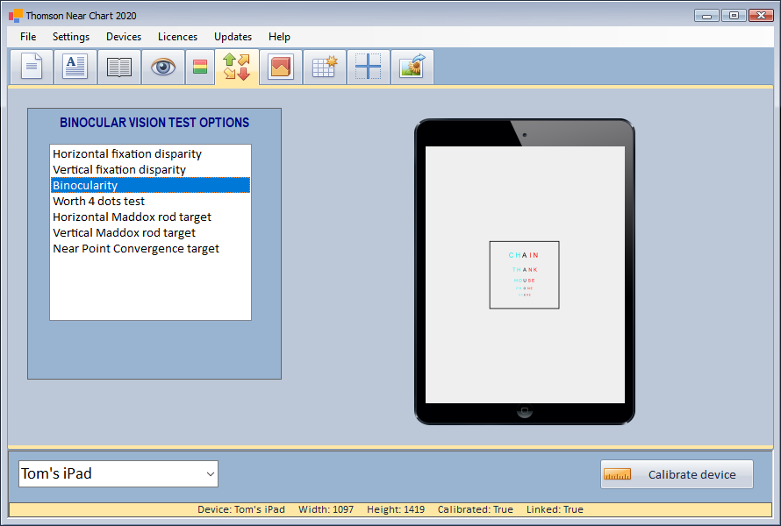This screenshot has width=781, height=526.
Task: Select Horizontal fixation disparity in list
Action: coord(127,154)
